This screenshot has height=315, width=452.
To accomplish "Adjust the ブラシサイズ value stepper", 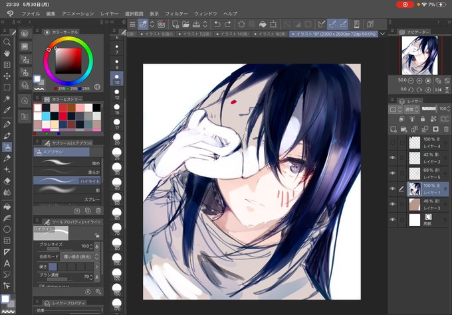I will (91, 247).
